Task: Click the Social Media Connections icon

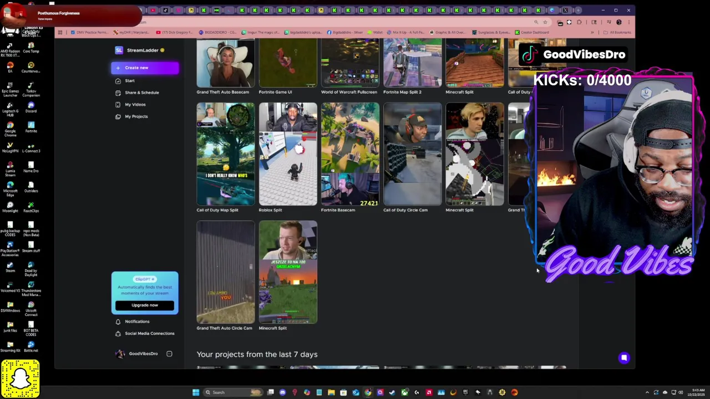Action: (x=118, y=334)
